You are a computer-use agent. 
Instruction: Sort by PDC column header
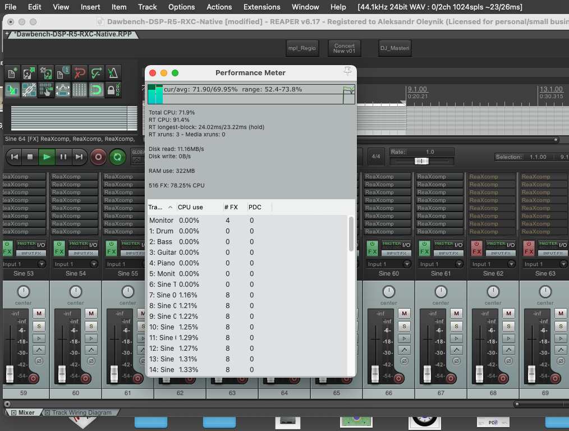[259, 207]
